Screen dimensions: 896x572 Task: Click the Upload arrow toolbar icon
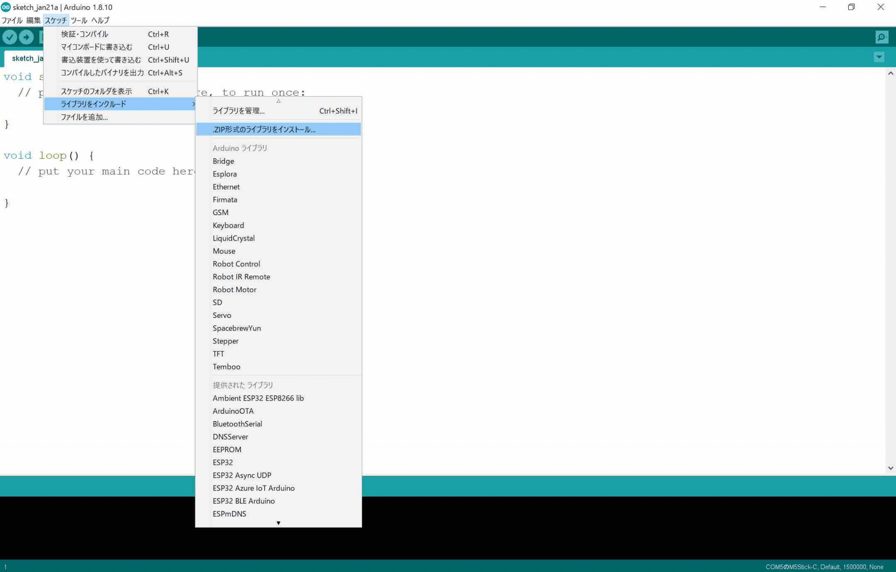26,37
